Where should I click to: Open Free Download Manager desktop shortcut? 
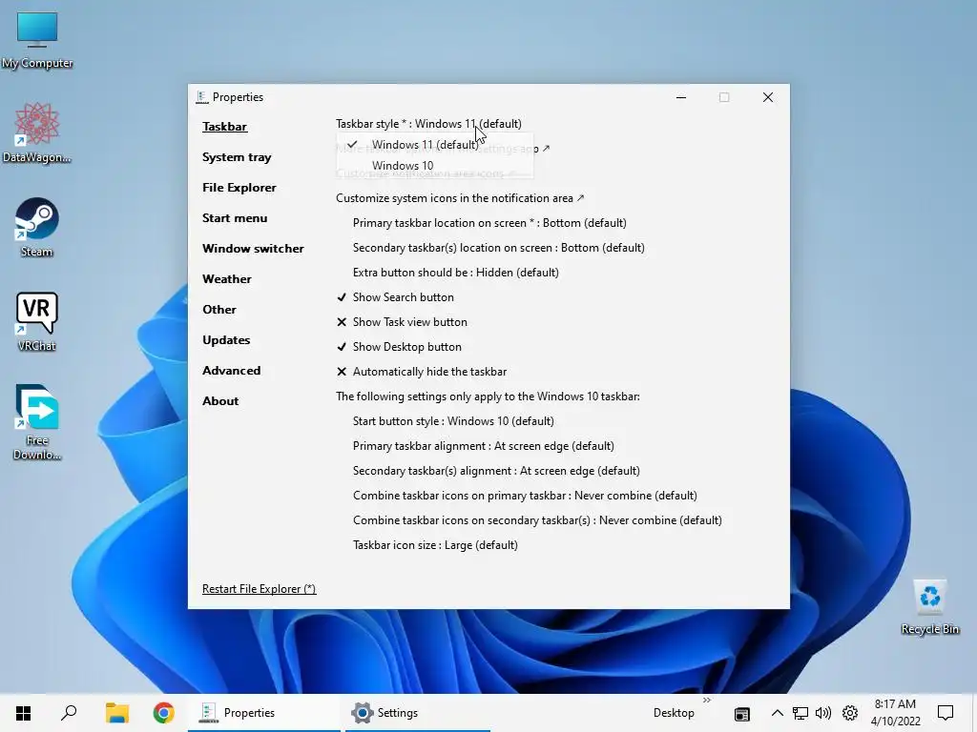click(x=37, y=422)
